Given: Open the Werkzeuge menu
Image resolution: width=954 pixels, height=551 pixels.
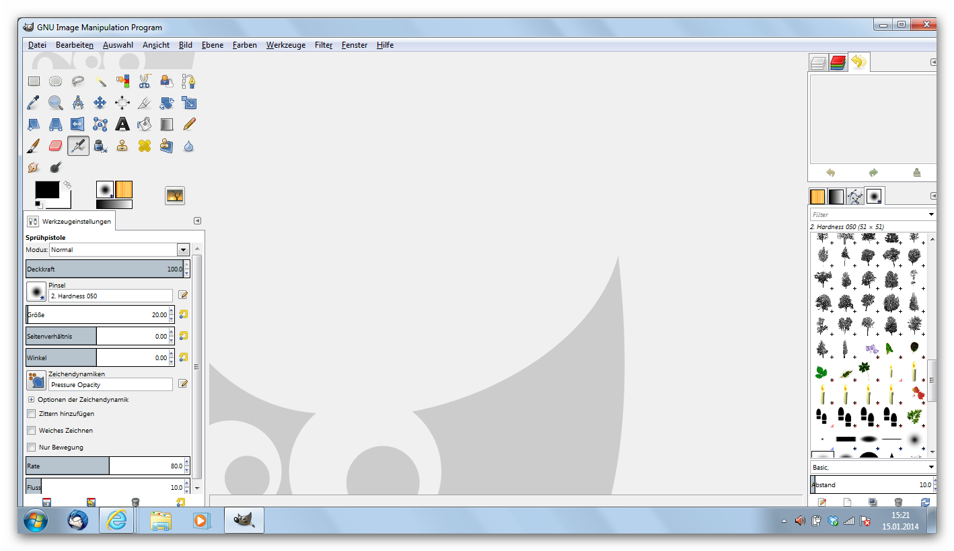Looking at the screenshot, I should pos(286,45).
